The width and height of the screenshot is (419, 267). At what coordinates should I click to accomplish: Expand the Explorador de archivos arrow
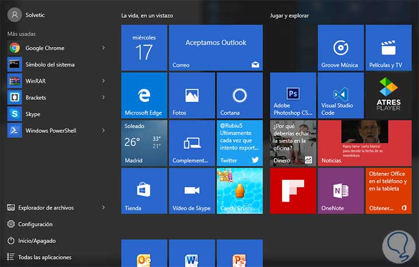[x=103, y=207]
